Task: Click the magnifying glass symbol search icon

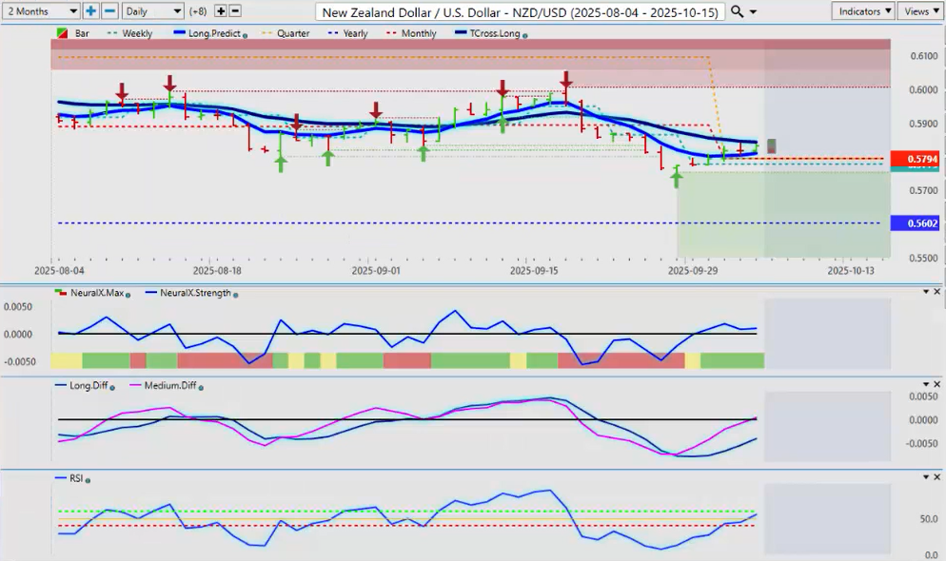Action: pos(738,11)
